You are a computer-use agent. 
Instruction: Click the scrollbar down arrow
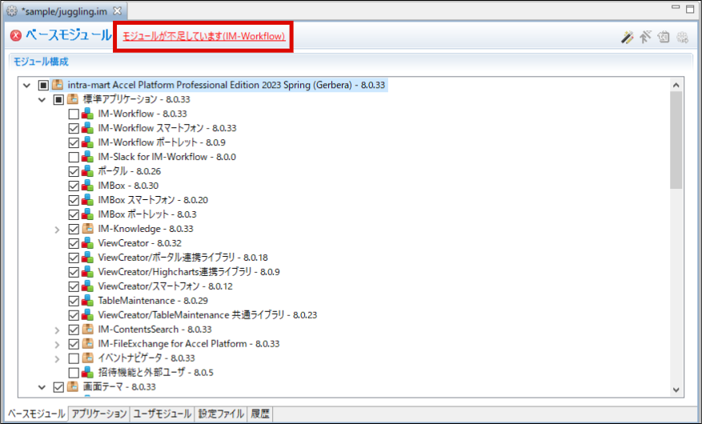click(x=676, y=390)
